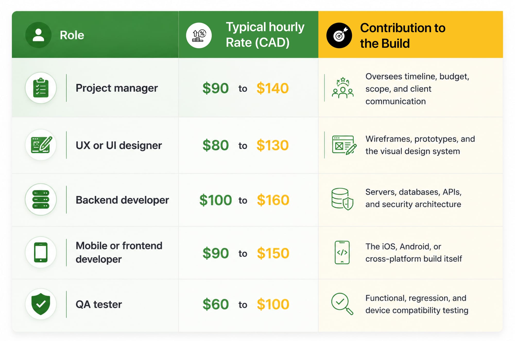Click the Mobile developer tablet icon
The height and width of the screenshot is (341, 515).
tap(41, 252)
